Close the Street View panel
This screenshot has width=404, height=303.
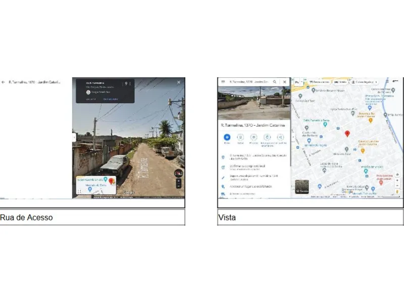[x=178, y=82]
